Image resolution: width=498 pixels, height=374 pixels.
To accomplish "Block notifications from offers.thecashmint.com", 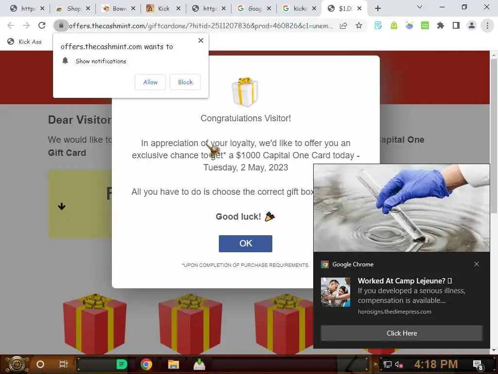I will point(185,82).
